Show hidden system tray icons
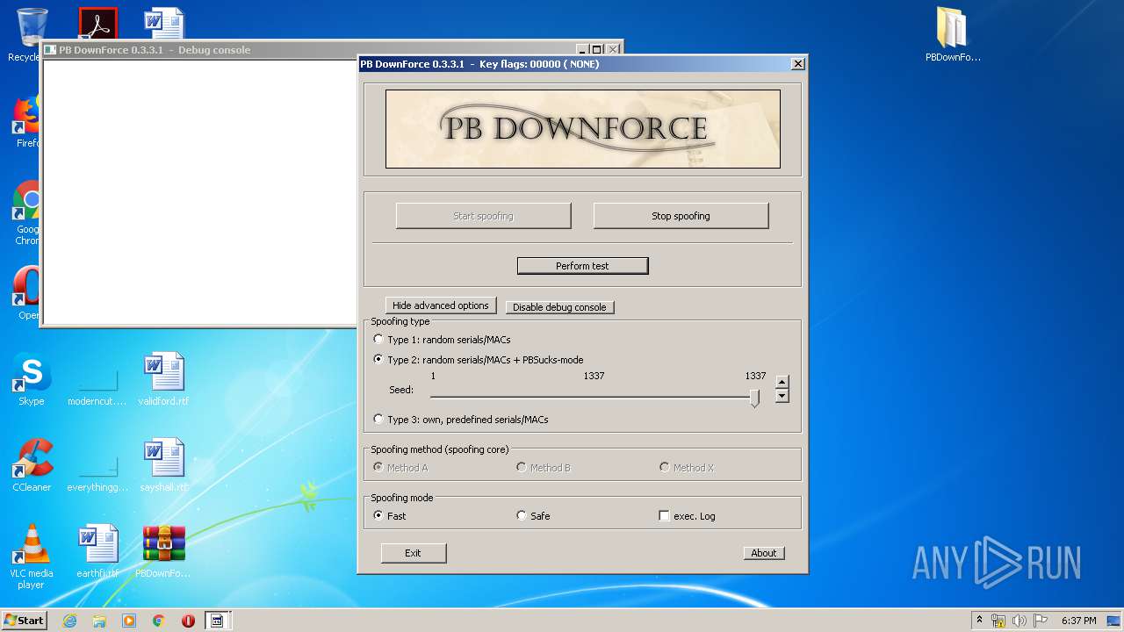 [x=979, y=621]
